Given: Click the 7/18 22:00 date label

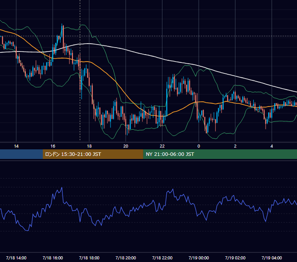Looking at the screenshot, I should pos(162,258).
